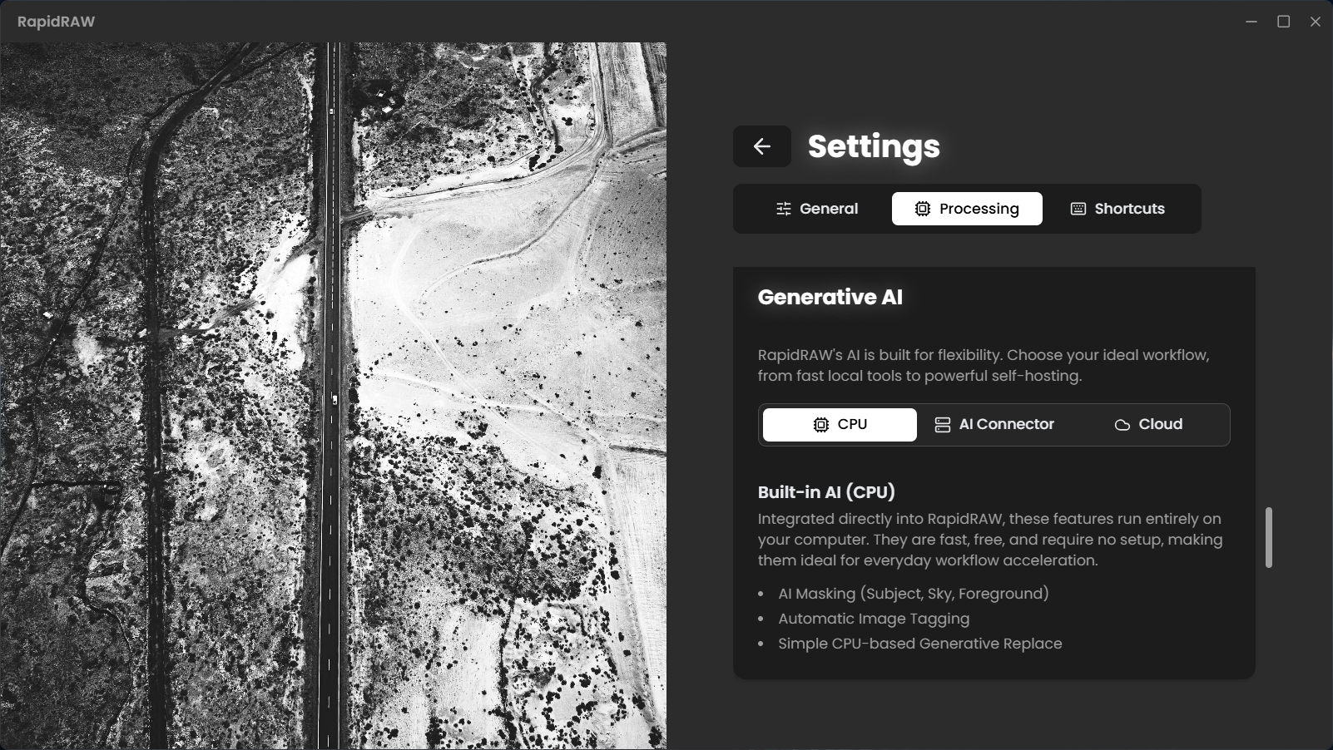Click the aerial desert road photo
This screenshot has height=750, width=1333.
coord(333,396)
